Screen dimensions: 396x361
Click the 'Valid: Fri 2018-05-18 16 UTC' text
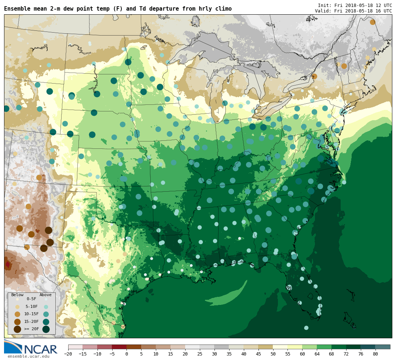tap(353, 11)
